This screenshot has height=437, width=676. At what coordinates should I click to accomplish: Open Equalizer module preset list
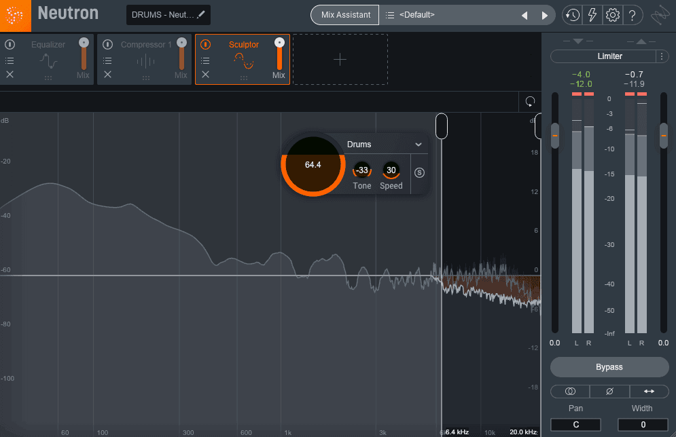(10, 60)
